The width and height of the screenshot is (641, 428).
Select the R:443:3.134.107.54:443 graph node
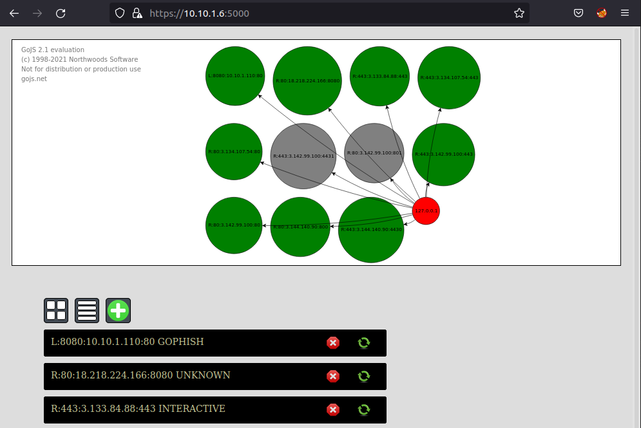449,78
